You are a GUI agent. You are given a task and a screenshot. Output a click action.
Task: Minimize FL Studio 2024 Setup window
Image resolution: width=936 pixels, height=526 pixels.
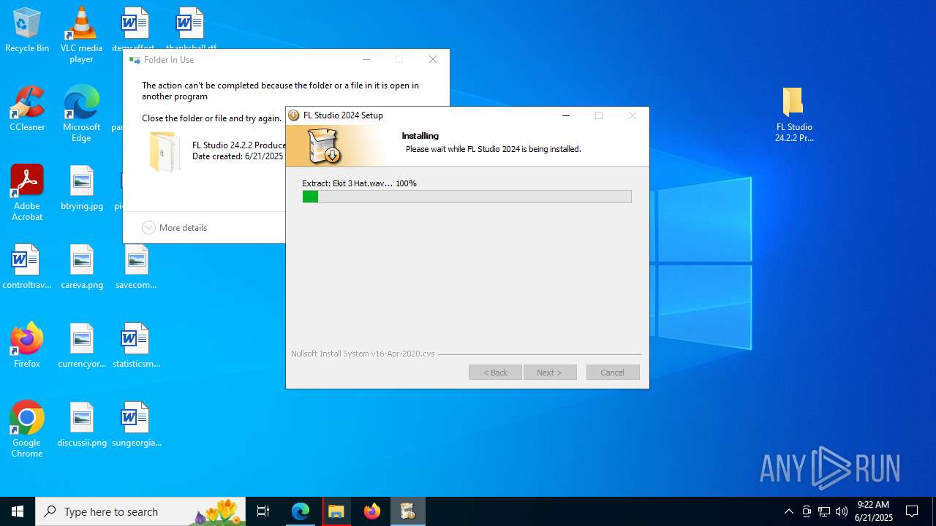[565, 115]
